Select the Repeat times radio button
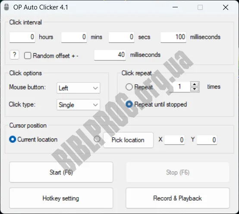Image resolution: width=239 pixels, height=214 pixels. pos(129,87)
